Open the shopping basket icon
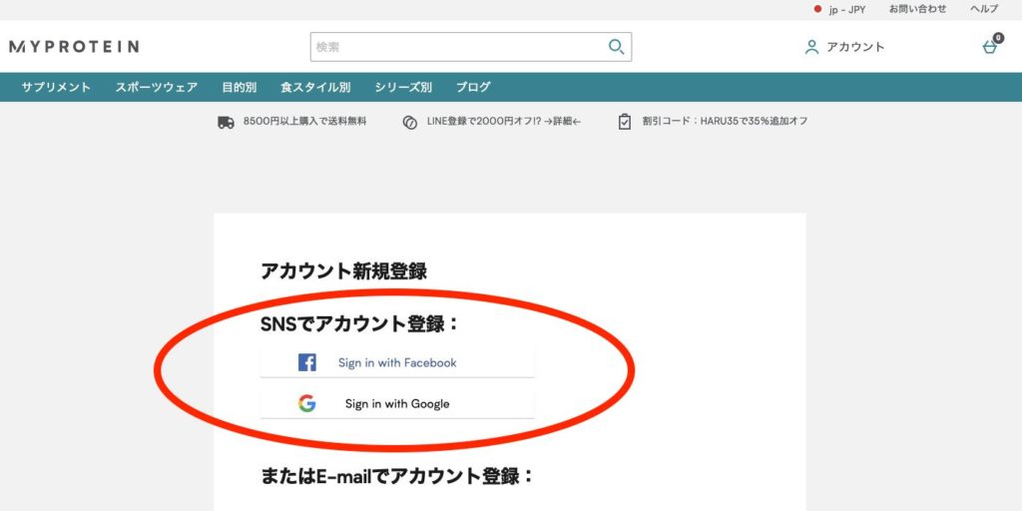The height and width of the screenshot is (511, 1022). click(x=990, y=46)
